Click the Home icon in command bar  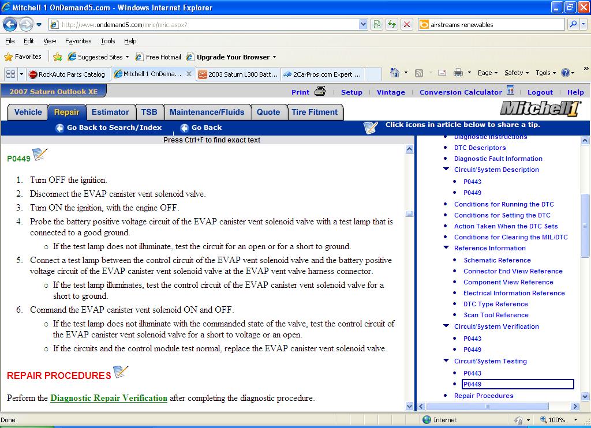tap(395, 73)
